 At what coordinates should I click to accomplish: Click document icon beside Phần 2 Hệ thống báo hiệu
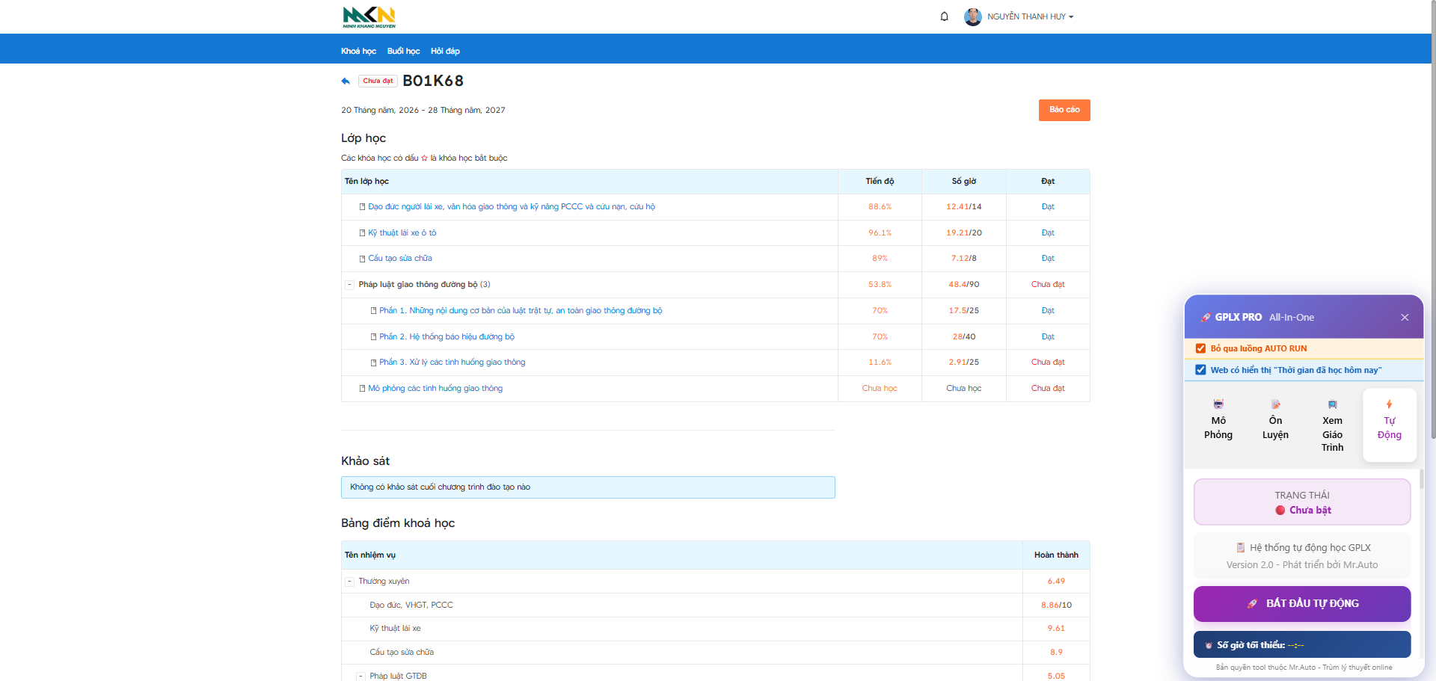click(374, 337)
